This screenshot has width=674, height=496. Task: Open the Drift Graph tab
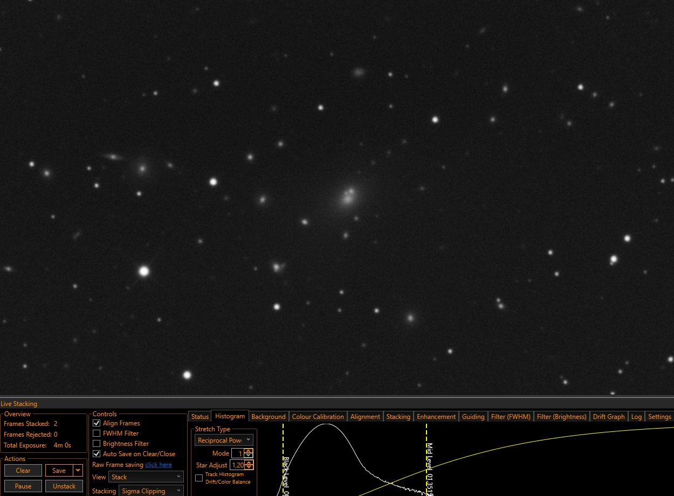(x=609, y=417)
